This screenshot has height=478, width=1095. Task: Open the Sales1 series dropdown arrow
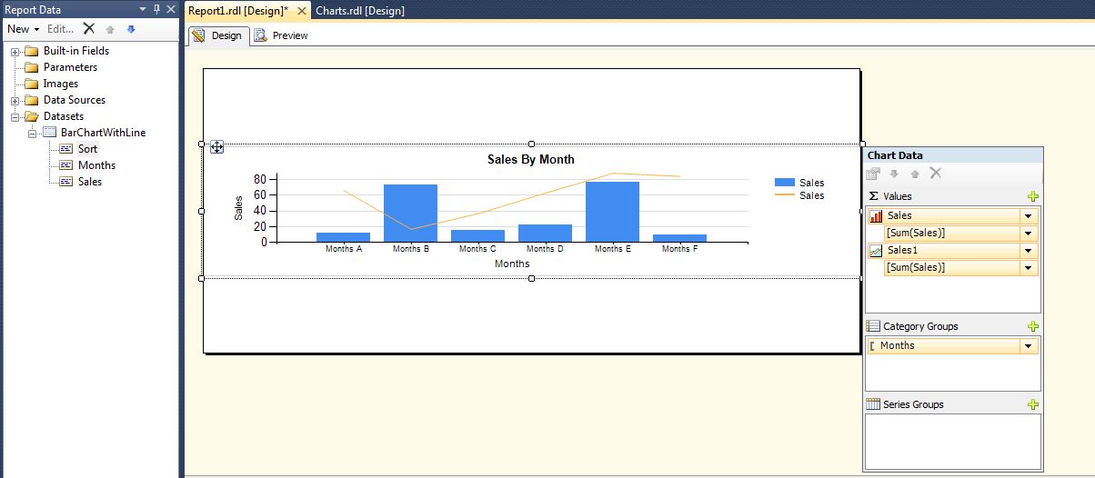[x=1029, y=251]
